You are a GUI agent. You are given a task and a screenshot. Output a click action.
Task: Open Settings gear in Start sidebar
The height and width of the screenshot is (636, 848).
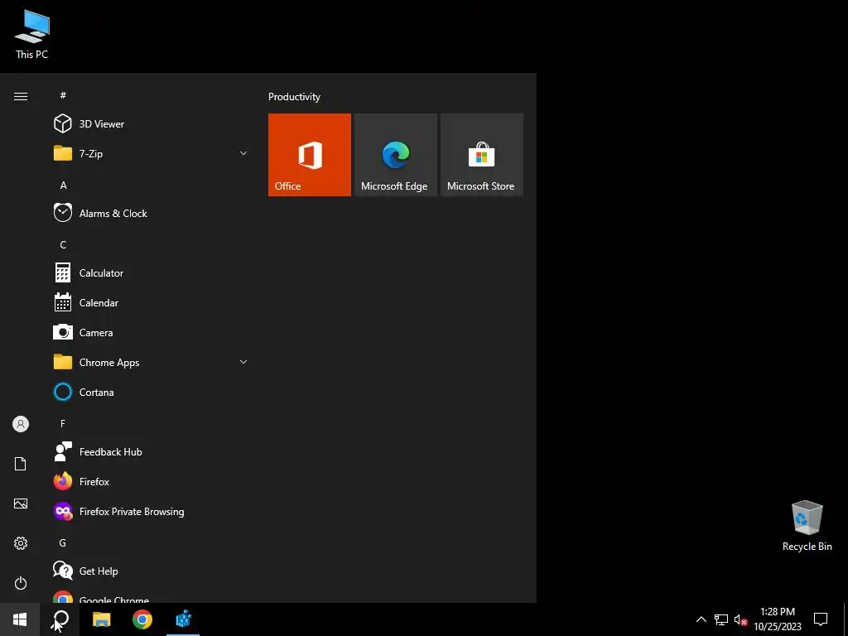(x=21, y=543)
